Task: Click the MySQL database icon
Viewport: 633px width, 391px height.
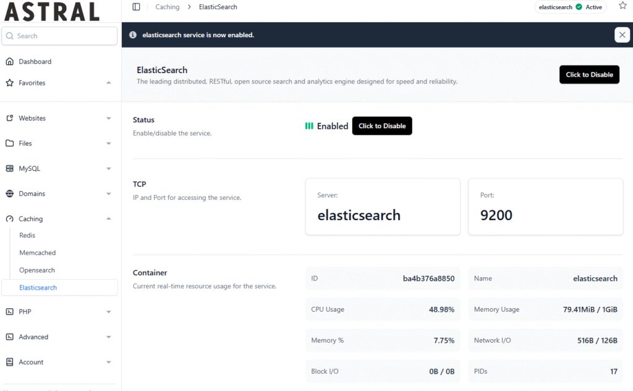Action: [x=10, y=168]
